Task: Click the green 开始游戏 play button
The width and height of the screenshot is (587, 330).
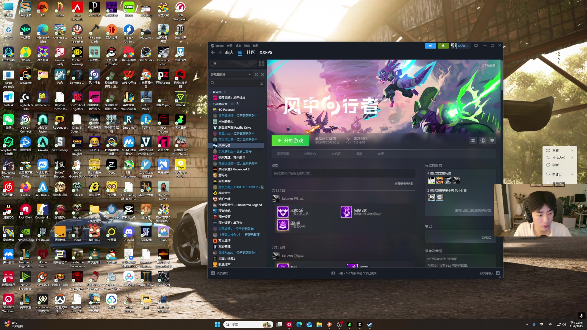Action: pyautogui.click(x=290, y=141)
